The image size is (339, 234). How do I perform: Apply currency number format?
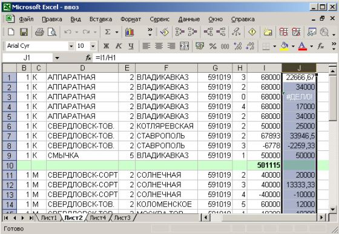point(200,46)
